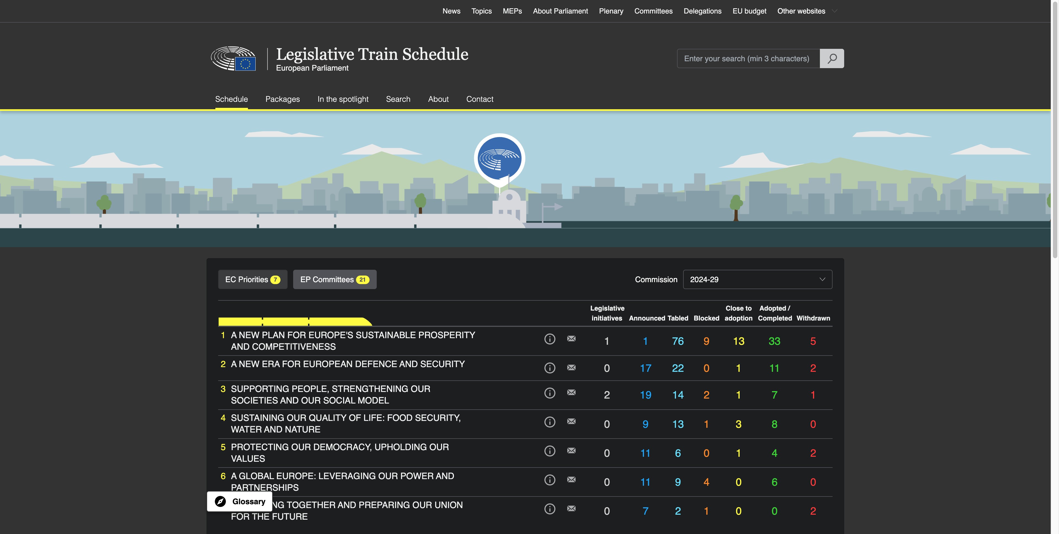The width and height of the screenshot is (1059, 534).
Task: Open the Committees link in top bar
Action: (x=653, y=11)
